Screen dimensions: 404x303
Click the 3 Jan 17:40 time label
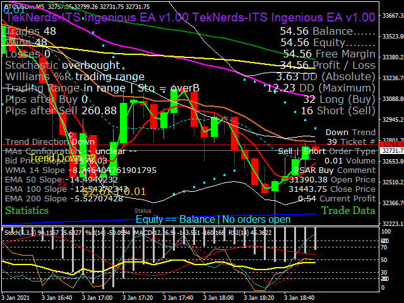(178, 298)
